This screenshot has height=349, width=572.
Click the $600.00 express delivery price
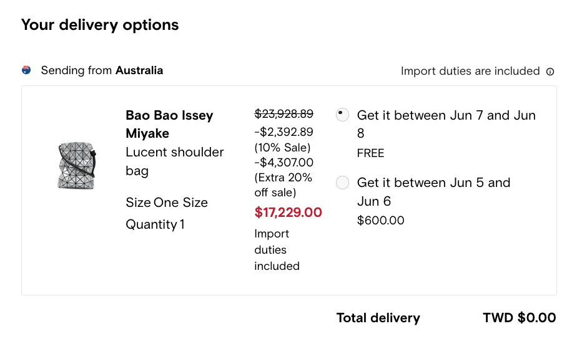380,220
